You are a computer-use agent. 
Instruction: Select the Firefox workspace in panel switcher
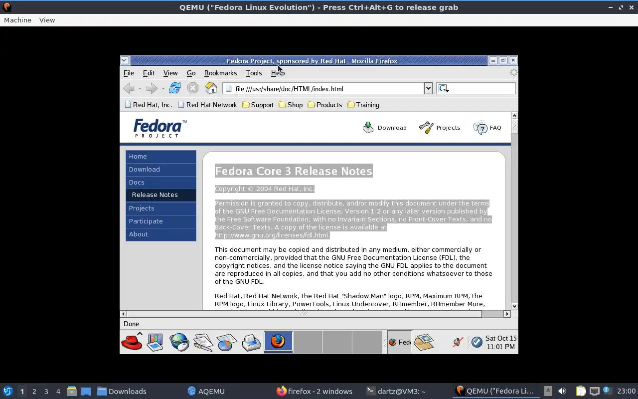point(278,342)
